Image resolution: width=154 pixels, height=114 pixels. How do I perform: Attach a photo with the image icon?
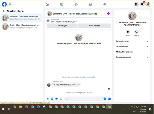point(52,99)
